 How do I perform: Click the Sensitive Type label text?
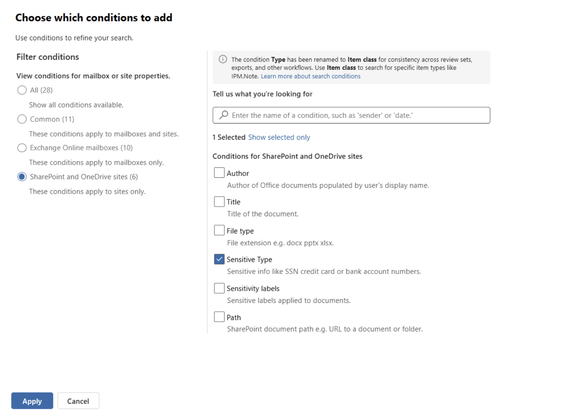(249, 260)
